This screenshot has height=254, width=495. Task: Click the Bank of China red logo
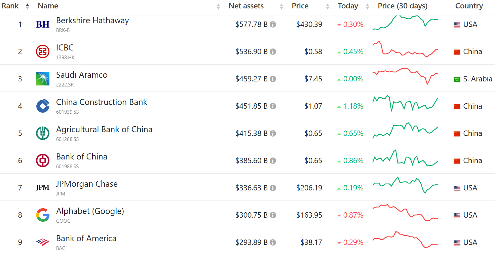pyautogui.click(x=43, y=160)
